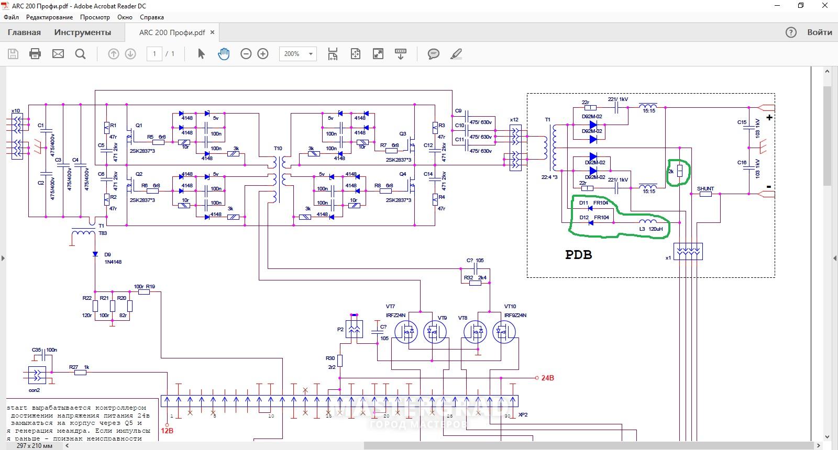Select the highlighter pen tool
Viewport: 838px width, 450px height.
point(456,54)
